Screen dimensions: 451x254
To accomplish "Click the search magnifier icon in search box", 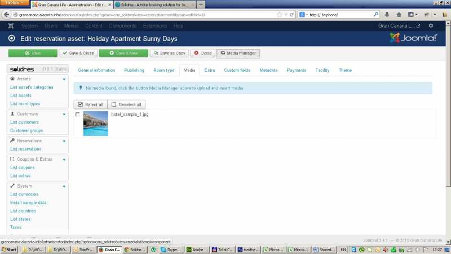I will (x=376, y=15).
